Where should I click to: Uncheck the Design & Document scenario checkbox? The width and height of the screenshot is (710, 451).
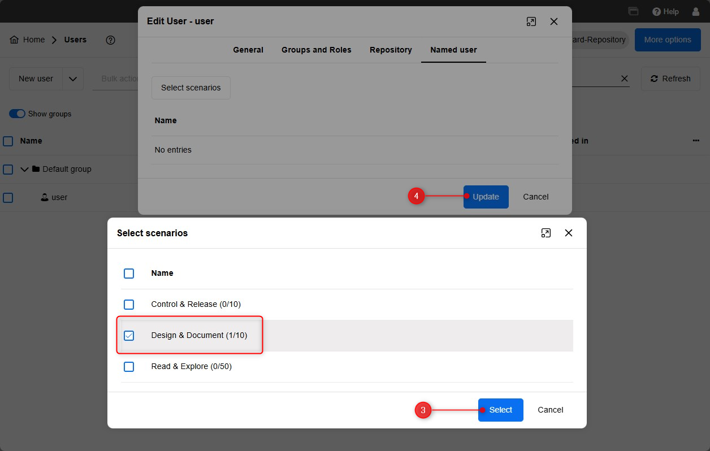click(129, 336)
